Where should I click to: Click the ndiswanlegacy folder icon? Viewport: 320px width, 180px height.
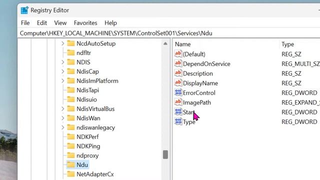71,127
